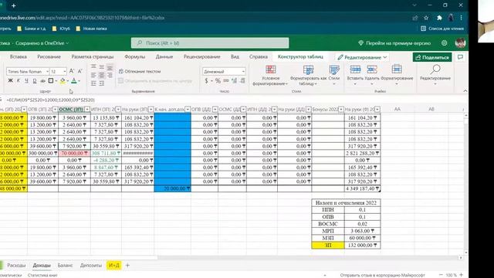Screen dimensions: 494x278
Task: Apply yellow fill color bucket
Action: [x=63, y=80]
